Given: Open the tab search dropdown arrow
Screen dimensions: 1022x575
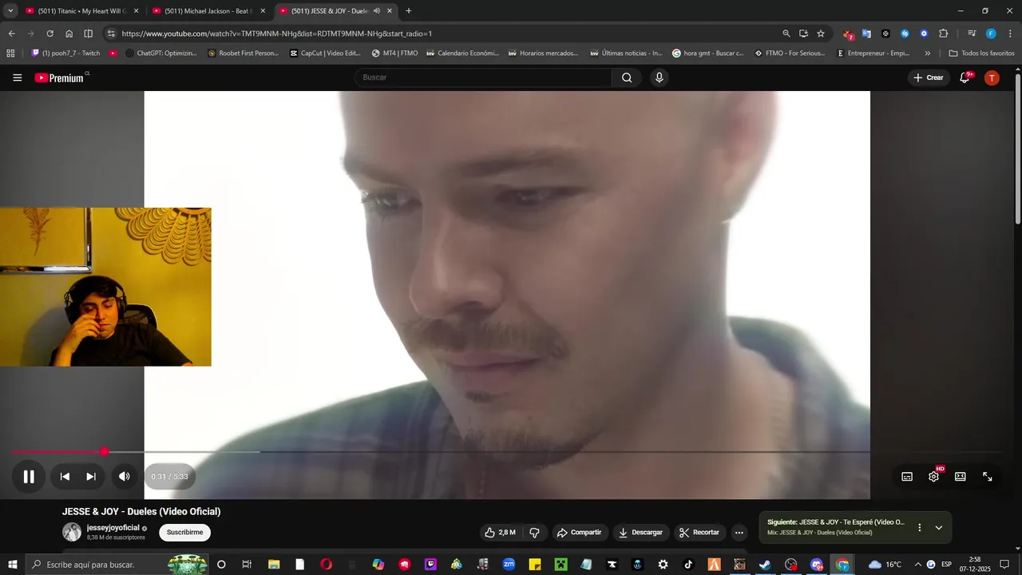Looking at the screenshot, I should click(10, 11).
